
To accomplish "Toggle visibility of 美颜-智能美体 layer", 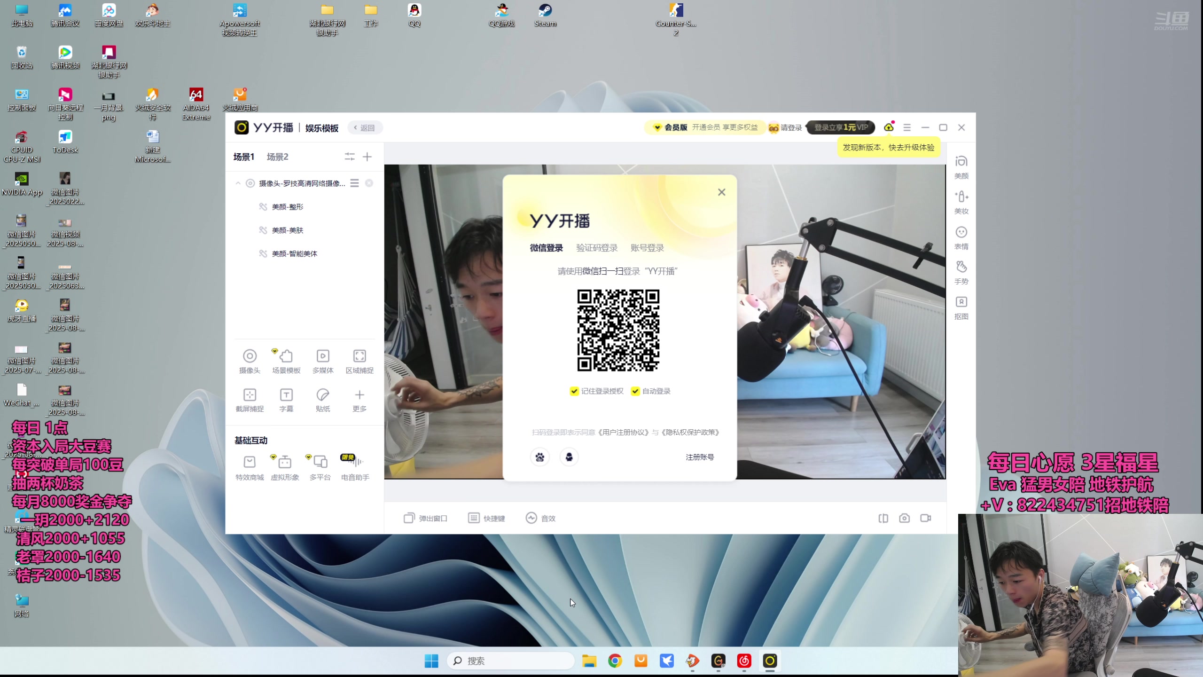I will (263, 254).
